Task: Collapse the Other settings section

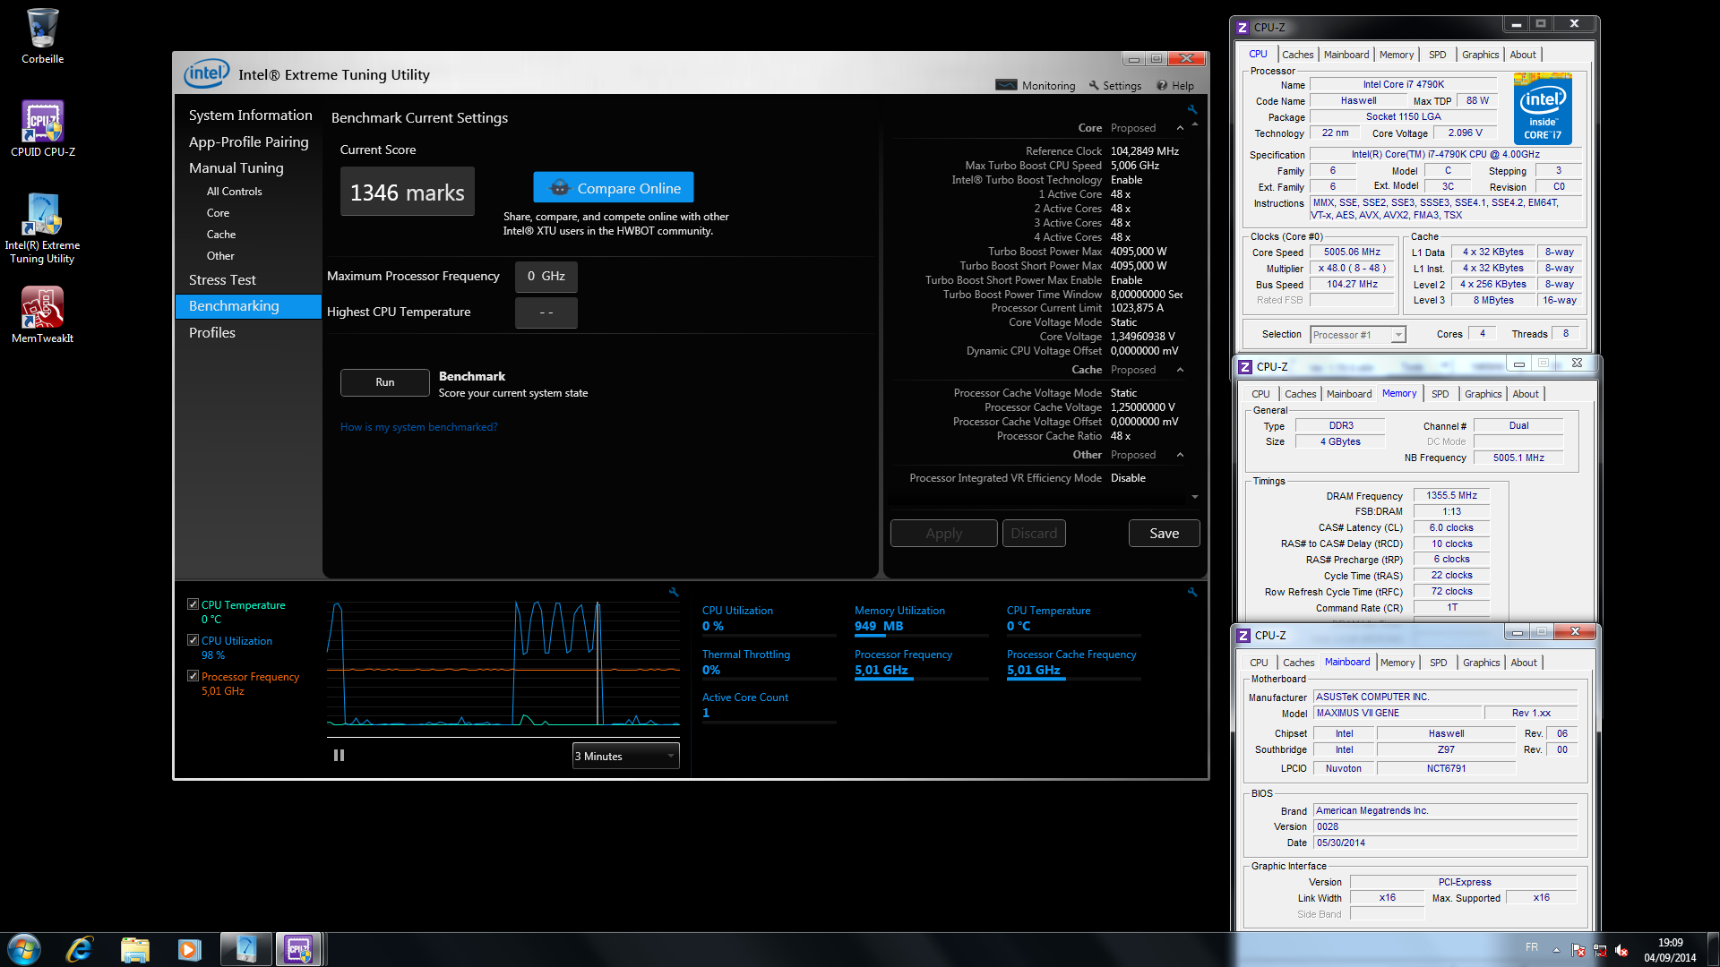Action: [x=1180, y=455]
